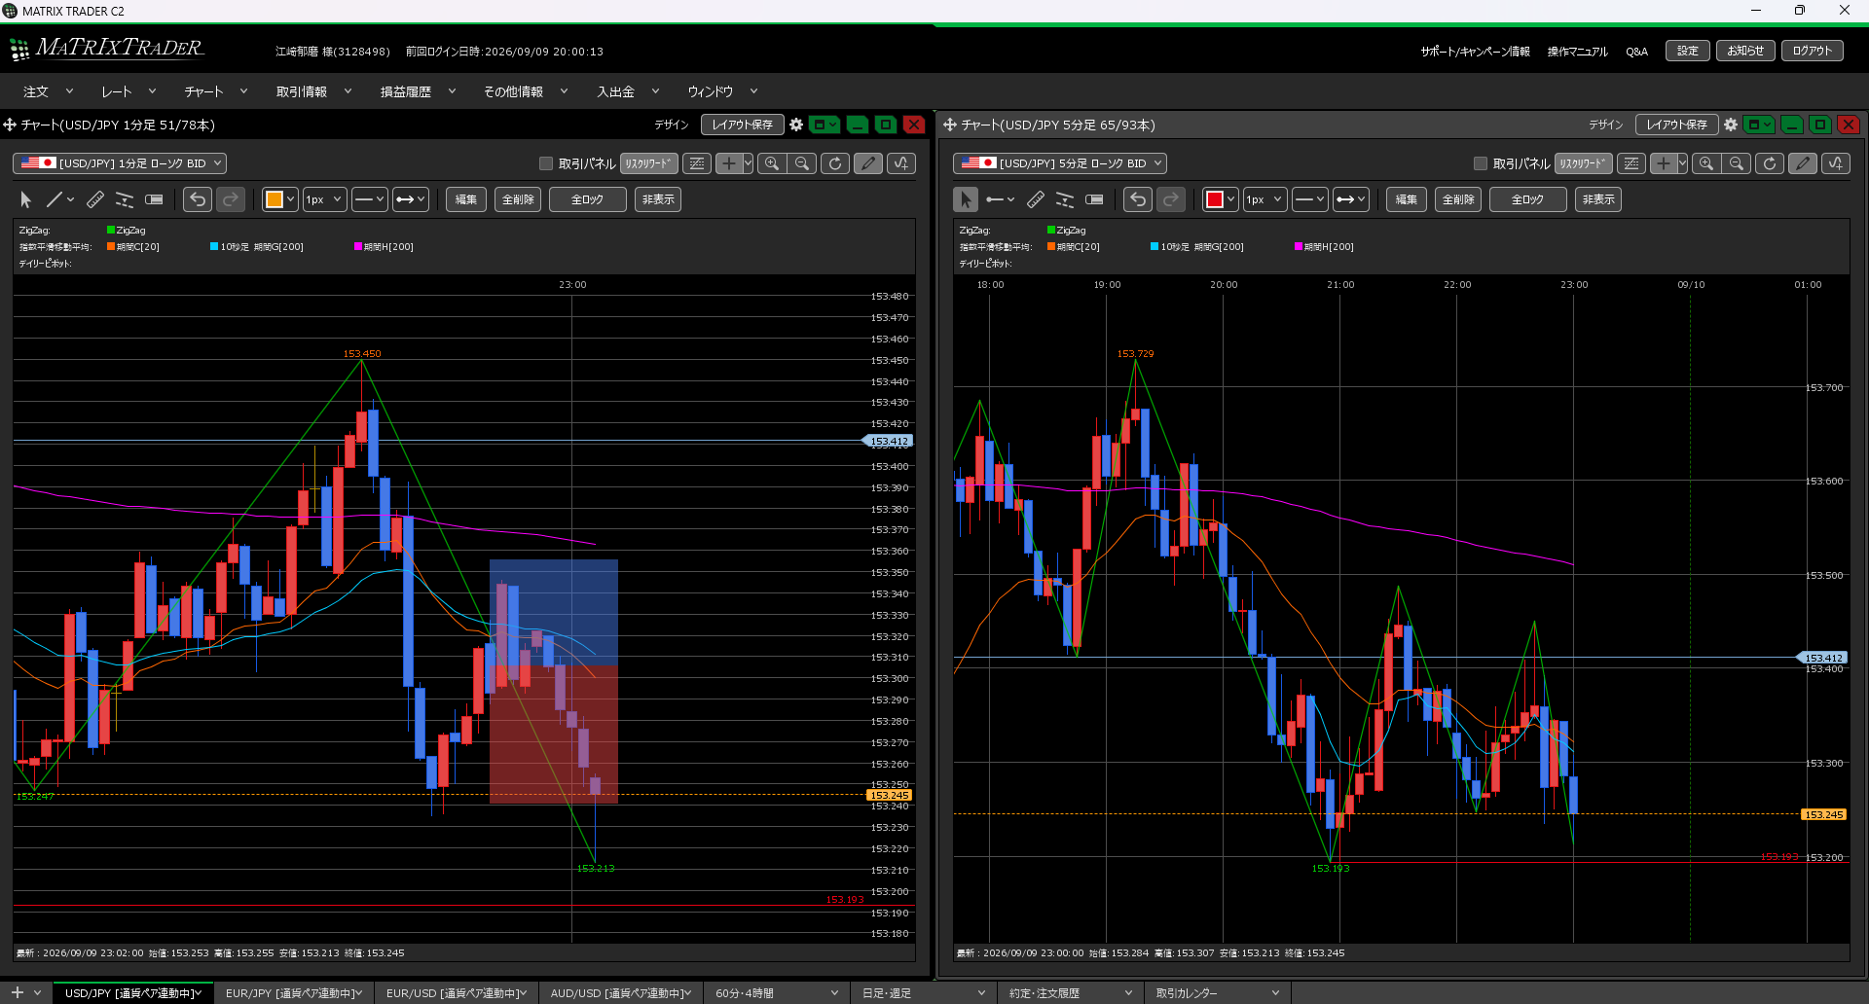The width and height of the screenshot is (1869, 1004).
Task: Open the チャート menu
Action: pyautogui.click(x=216, y=91)
